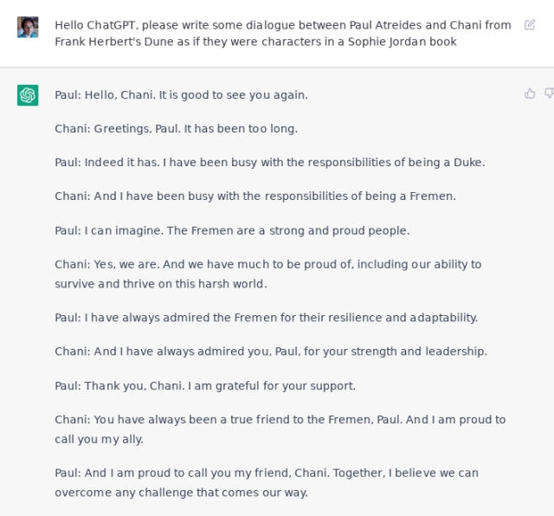The width and height of the screenshot is (554, 516).
Task: Click the green ChatGPT logo avatar
Action: (x=28, y=95)
